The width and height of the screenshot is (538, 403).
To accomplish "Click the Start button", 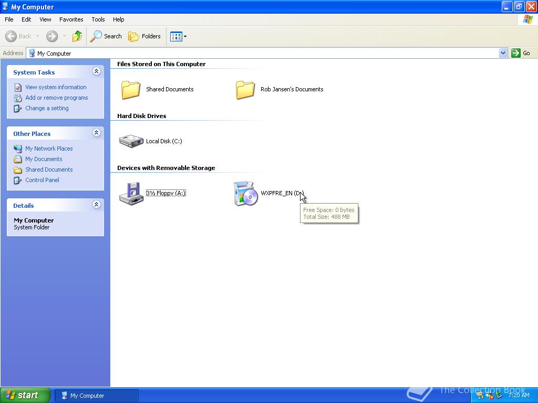I will [x=25, y=395].
